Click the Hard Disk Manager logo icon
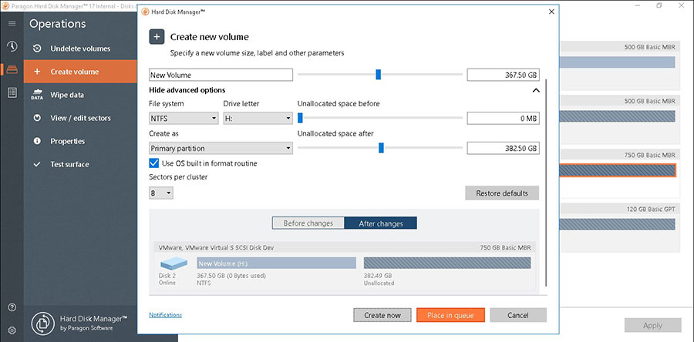 coord(42,324)
